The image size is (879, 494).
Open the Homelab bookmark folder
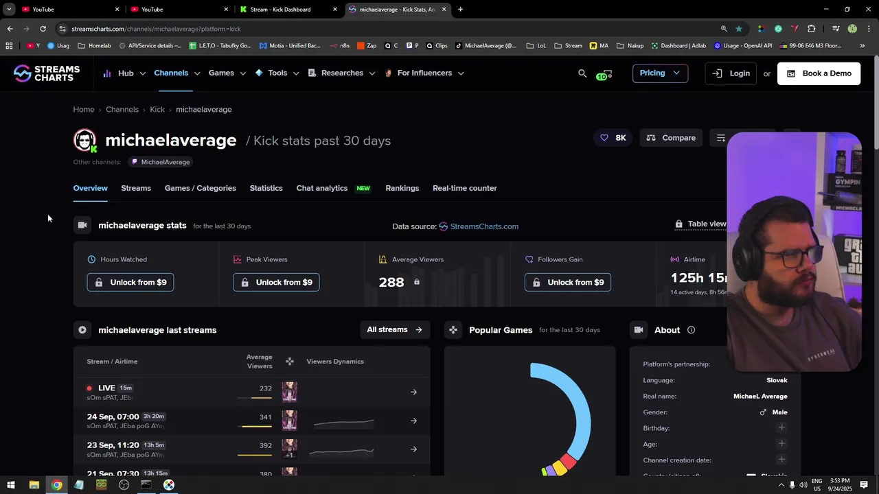pos(95,46)
